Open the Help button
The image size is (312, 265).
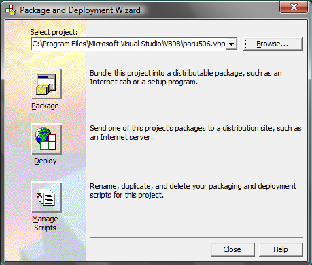click(281, 249)
